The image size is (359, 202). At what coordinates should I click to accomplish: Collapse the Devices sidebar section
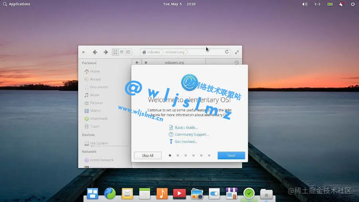(88, 135)
